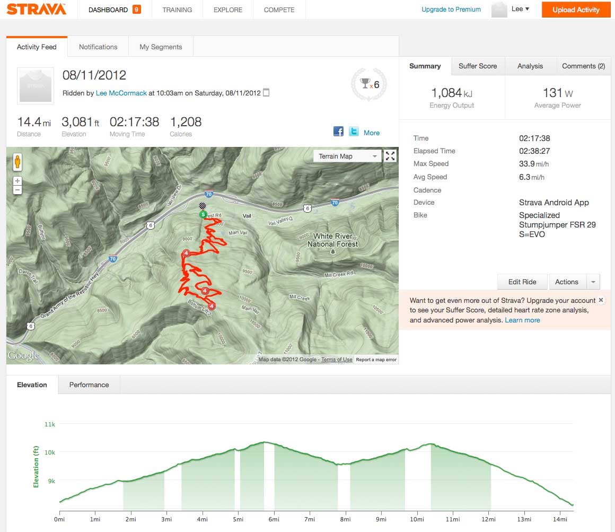
Task: Click the 1,208 calories value
Action: [x=186, y=122]
